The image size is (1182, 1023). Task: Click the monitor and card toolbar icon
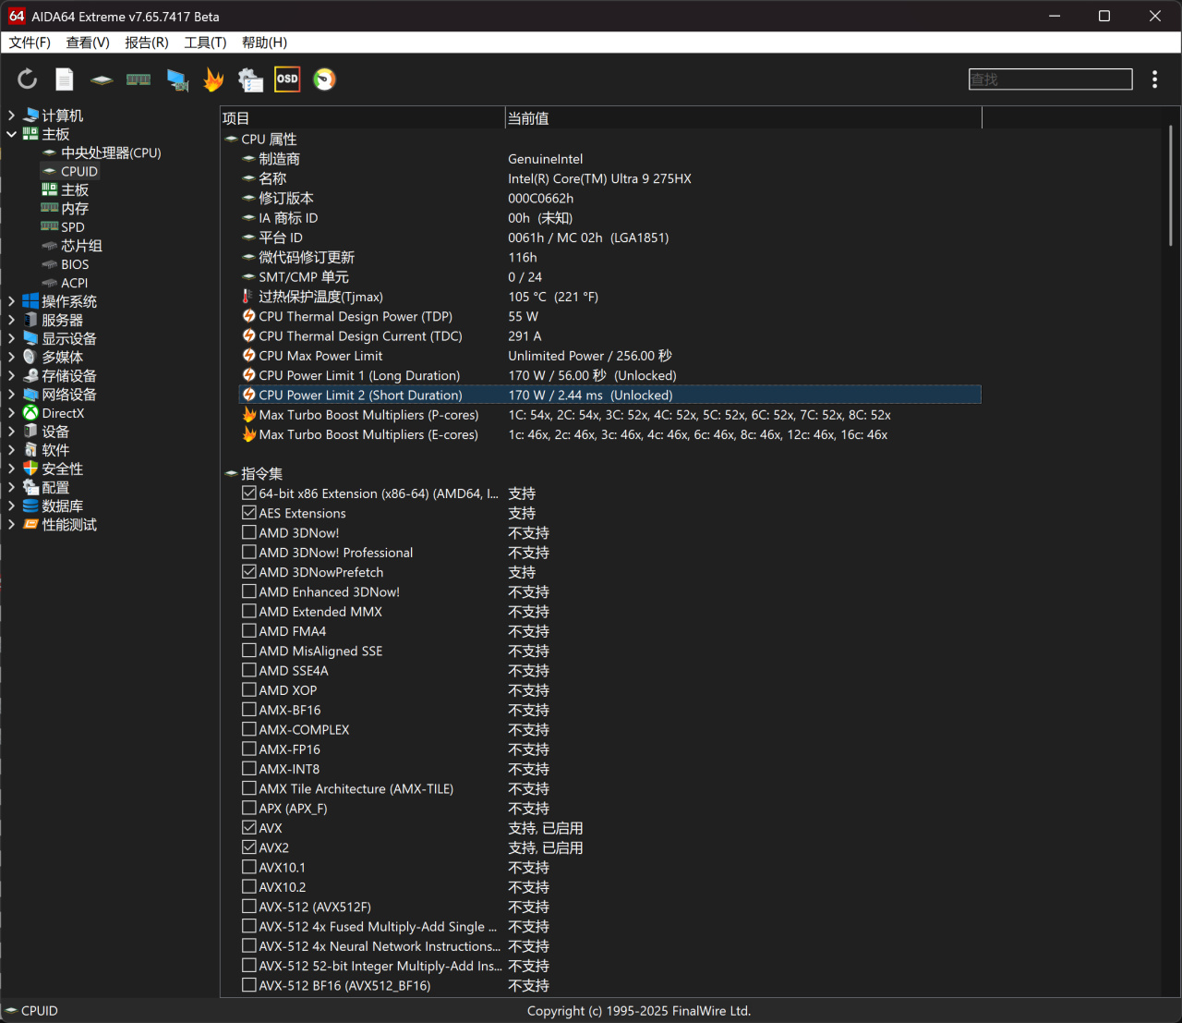point(177,80)
